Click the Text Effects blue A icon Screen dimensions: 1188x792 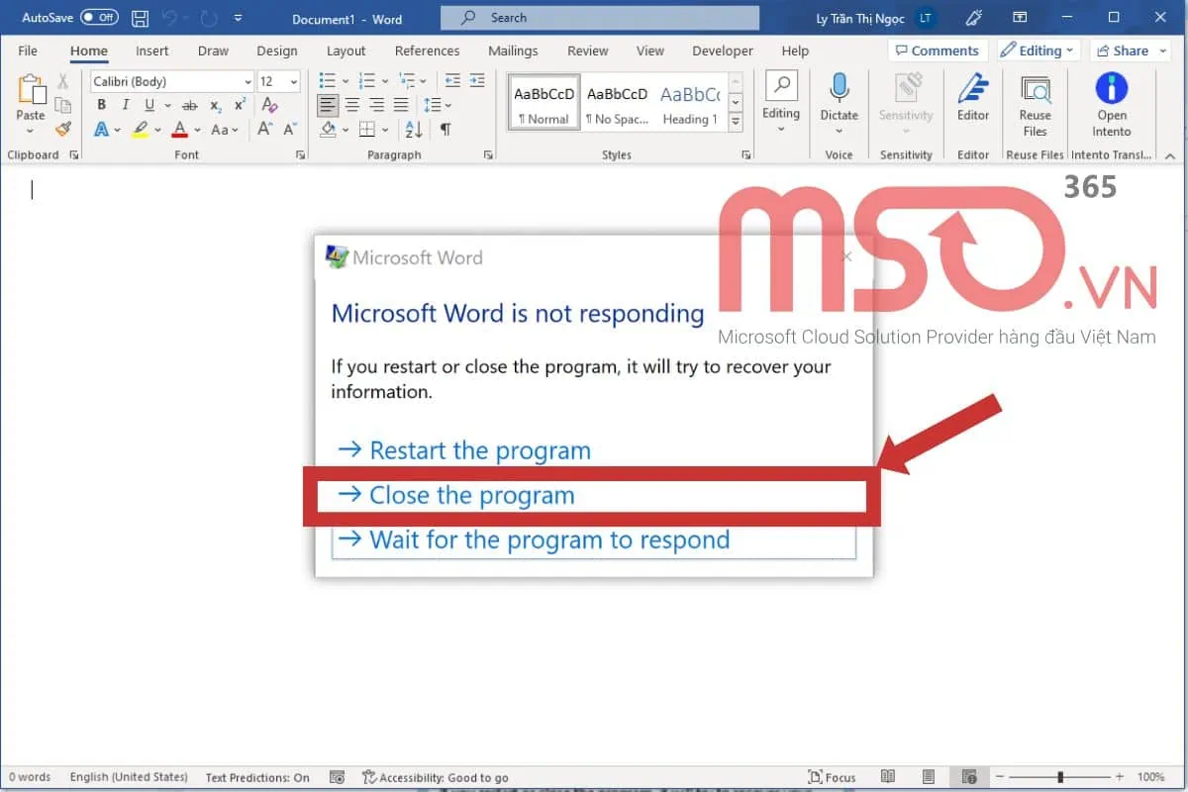coord(101,130)
